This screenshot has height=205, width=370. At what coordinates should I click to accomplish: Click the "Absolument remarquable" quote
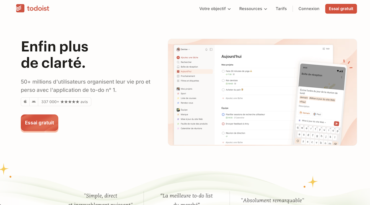(272, 200)
